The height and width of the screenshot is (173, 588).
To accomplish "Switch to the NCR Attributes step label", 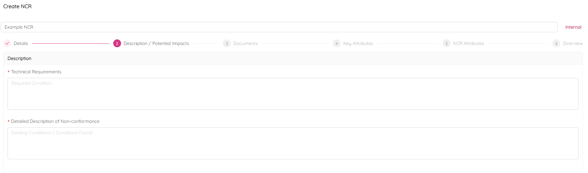I will click(468, 43).
